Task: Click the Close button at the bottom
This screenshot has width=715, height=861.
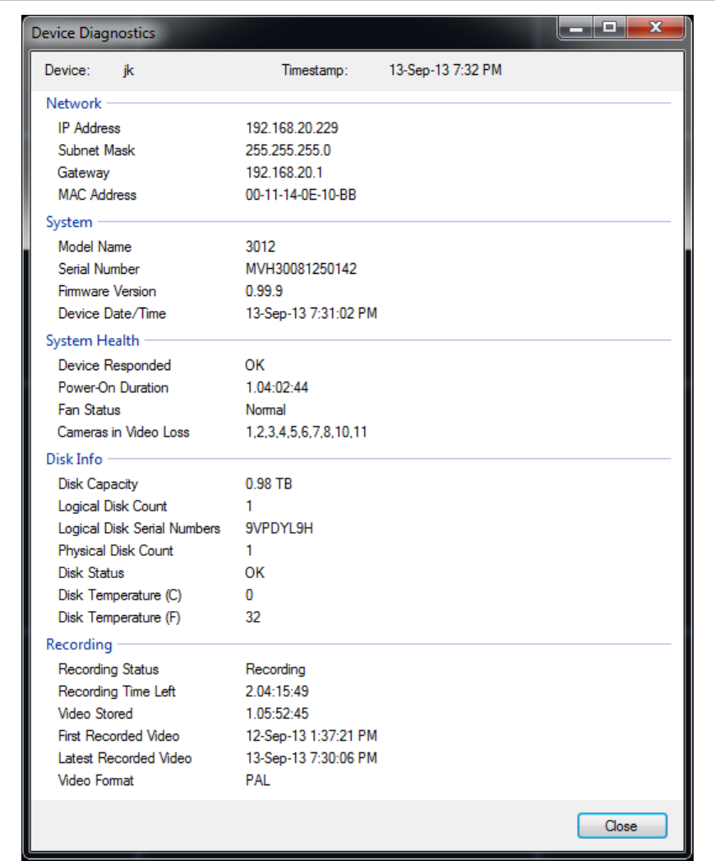Action: [x=621, y=826]
